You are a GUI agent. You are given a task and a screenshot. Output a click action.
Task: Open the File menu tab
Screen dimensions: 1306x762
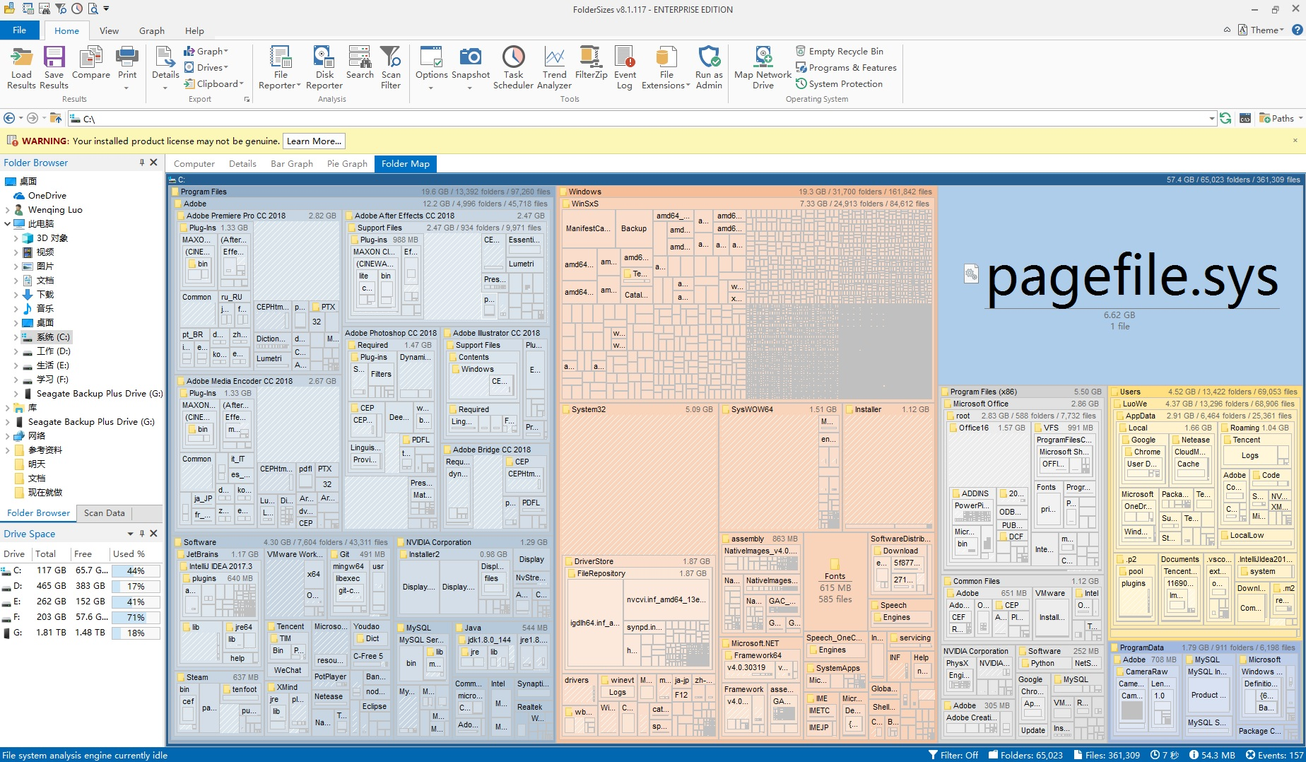(x=19, y=30)
